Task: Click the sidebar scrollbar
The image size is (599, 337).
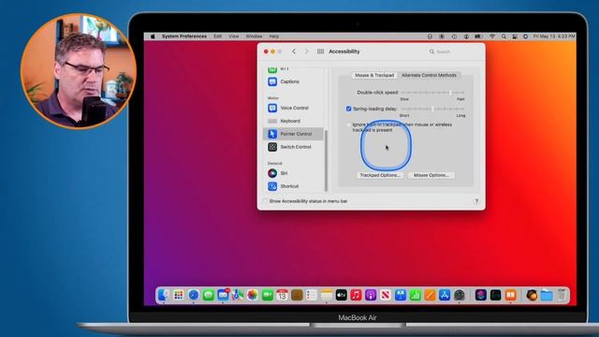Action: (x=326, y=160)
